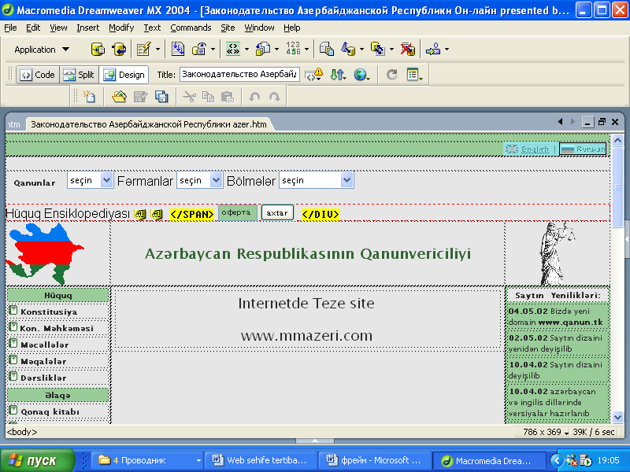Click the Konstitusiya link
Screen dimensions: 630x472
(49, 312)
